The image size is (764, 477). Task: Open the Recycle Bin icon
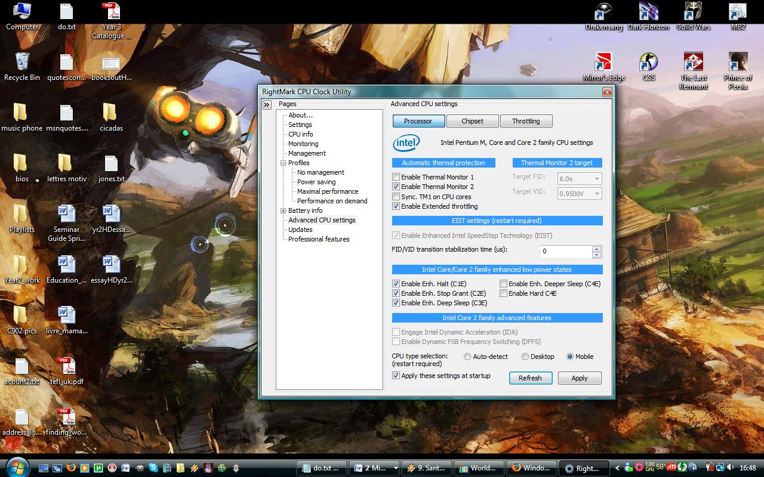point(22,67)
